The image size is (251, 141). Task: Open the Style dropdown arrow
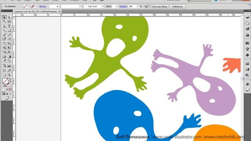[117, 7]
